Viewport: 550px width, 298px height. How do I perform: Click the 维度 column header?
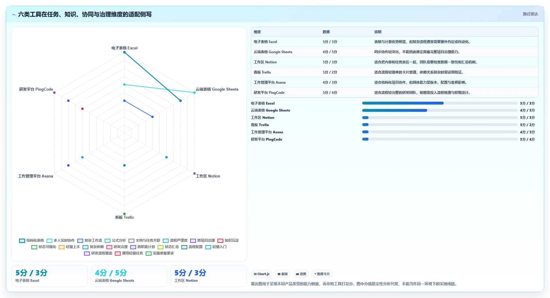point(257,32)
